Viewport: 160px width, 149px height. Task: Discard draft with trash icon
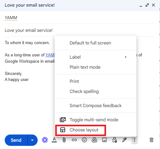(x=152, y=140)
